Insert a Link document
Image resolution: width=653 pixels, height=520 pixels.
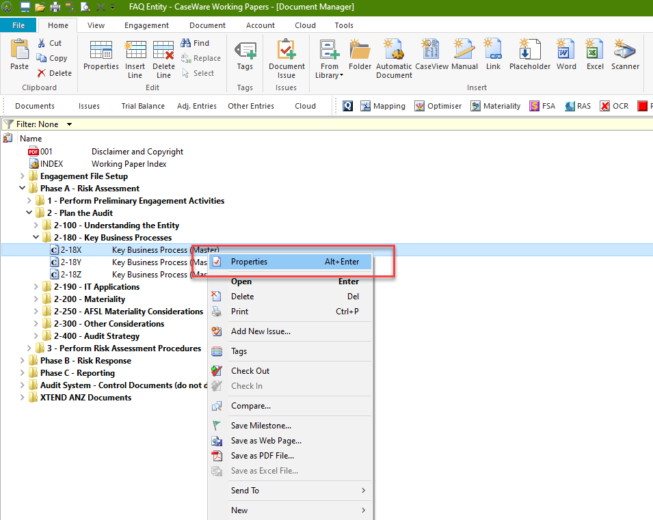click(493, 55)
